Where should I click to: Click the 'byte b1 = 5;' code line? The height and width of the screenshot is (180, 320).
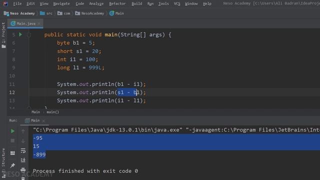point(76,43)
